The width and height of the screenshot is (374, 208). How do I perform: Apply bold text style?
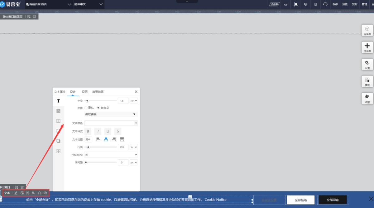(x=88, y=131)
